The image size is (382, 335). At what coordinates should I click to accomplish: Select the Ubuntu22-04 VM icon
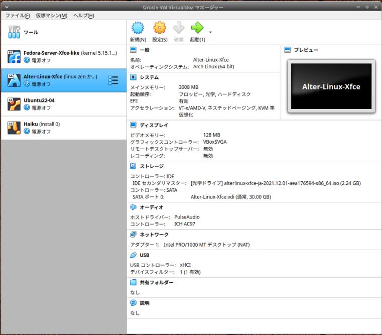click(x=14, y=104)
